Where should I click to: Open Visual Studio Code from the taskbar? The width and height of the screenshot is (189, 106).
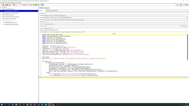38,105
